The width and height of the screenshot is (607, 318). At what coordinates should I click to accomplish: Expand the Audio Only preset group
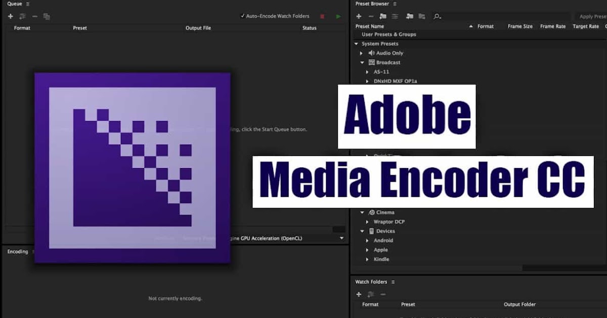[x=362, y=53]
